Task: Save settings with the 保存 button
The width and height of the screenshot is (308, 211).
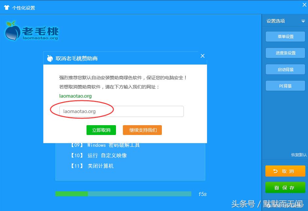Action: click(285, 187)
